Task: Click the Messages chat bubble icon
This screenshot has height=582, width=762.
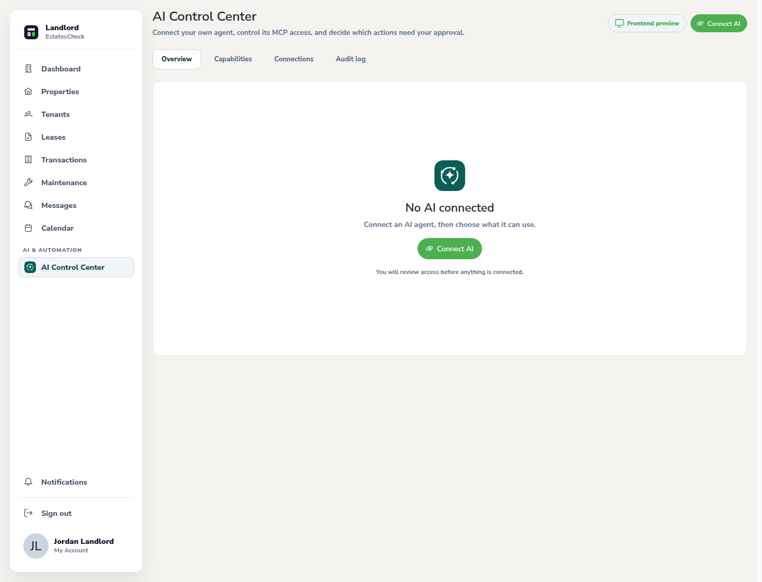Action: pyautogui.click(x=29, y=205)
